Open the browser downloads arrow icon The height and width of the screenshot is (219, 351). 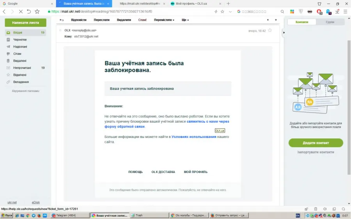[337, 11]
